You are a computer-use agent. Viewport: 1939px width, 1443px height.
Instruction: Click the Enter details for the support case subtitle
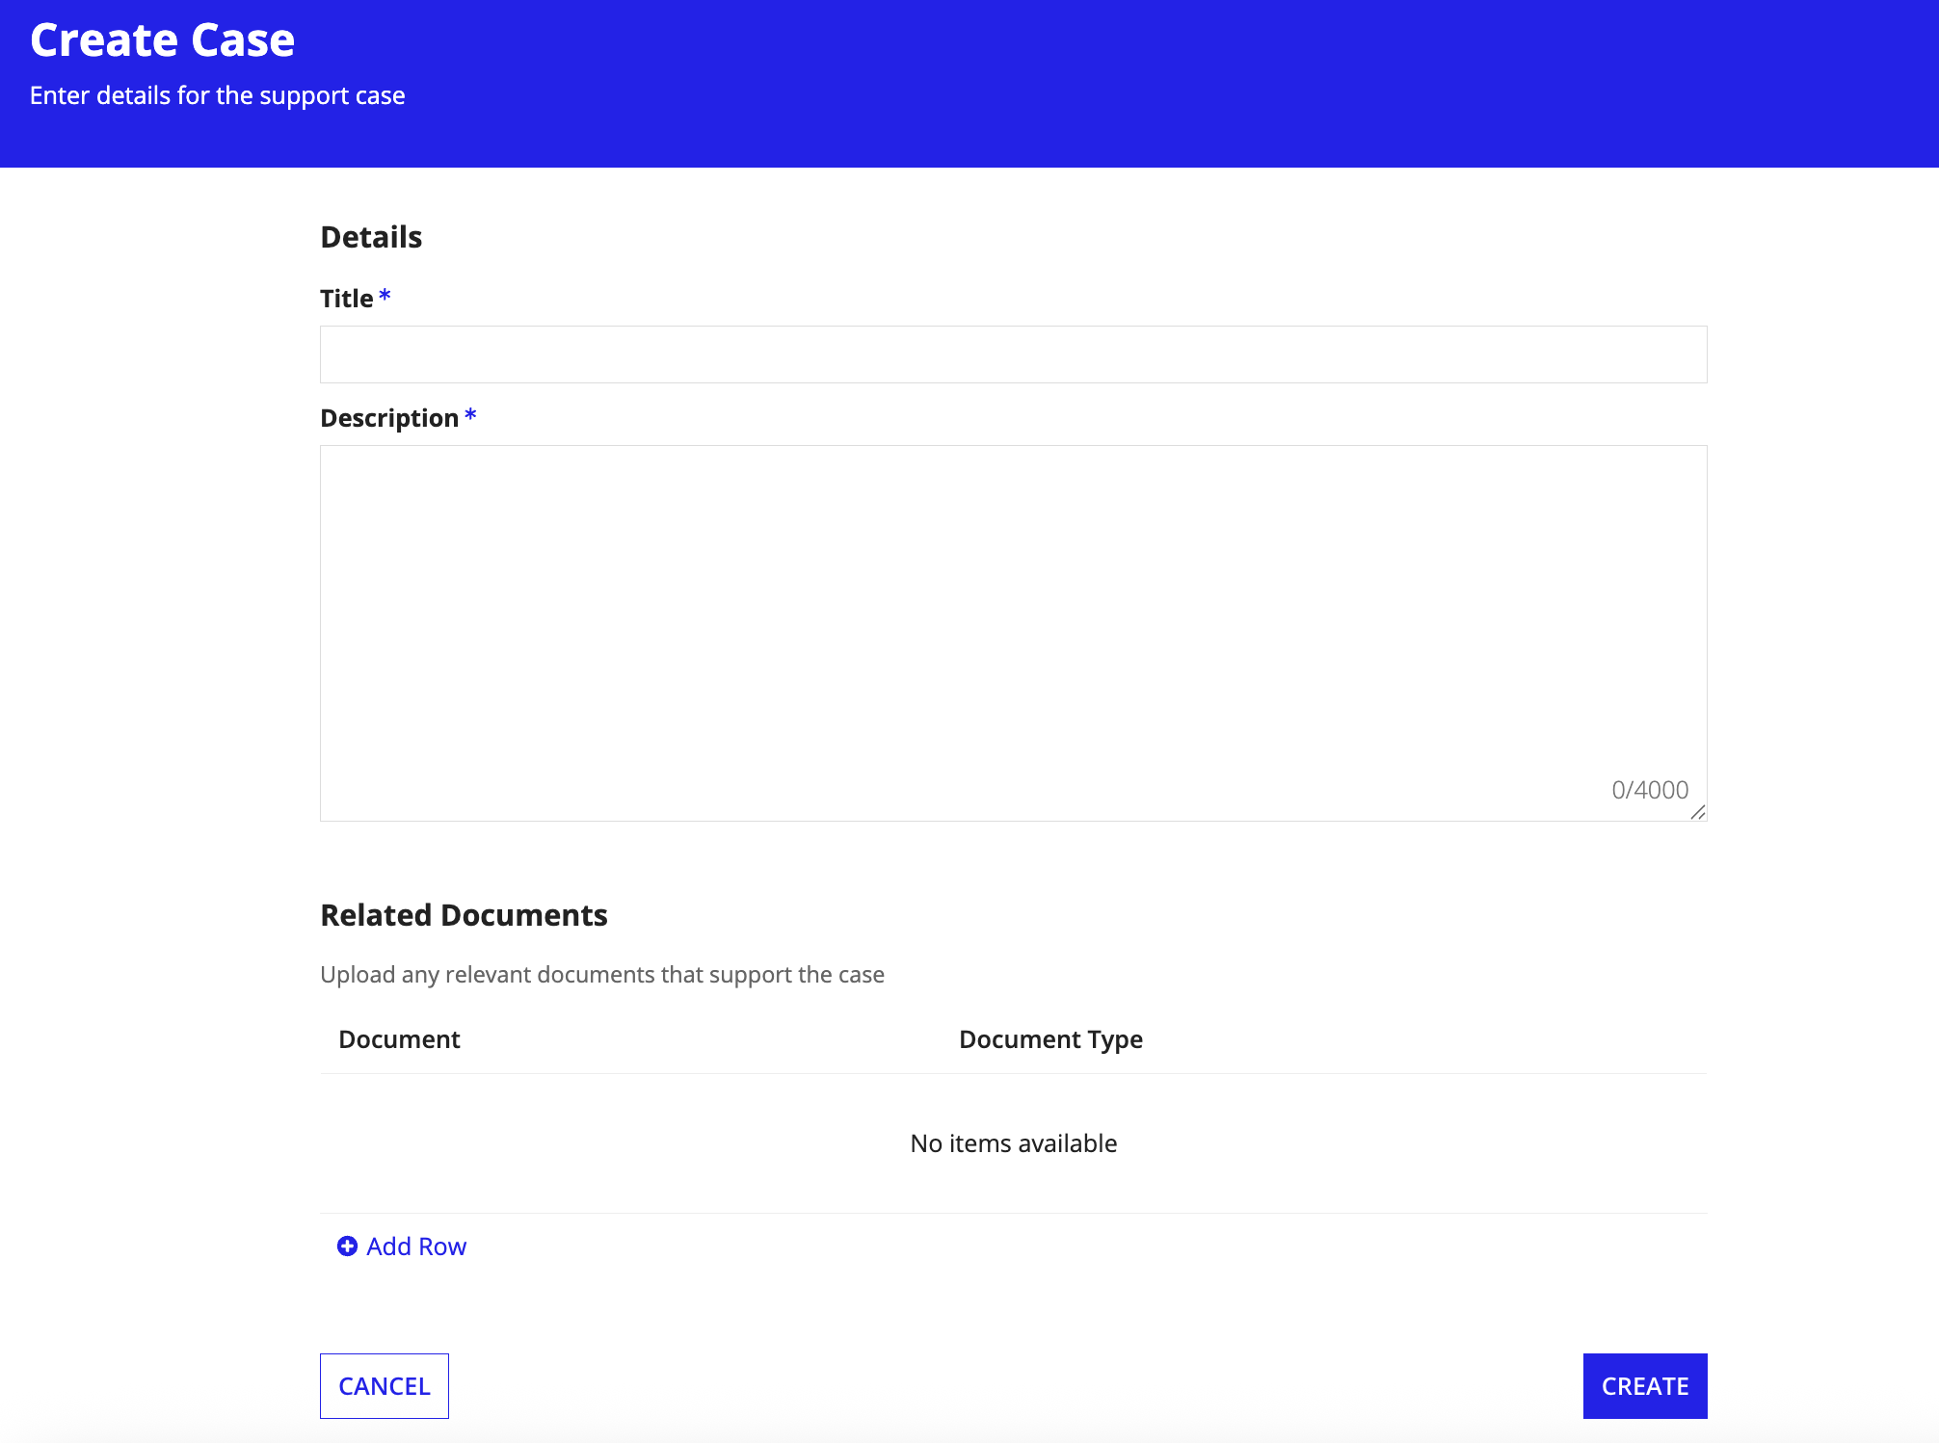(218, 95)
